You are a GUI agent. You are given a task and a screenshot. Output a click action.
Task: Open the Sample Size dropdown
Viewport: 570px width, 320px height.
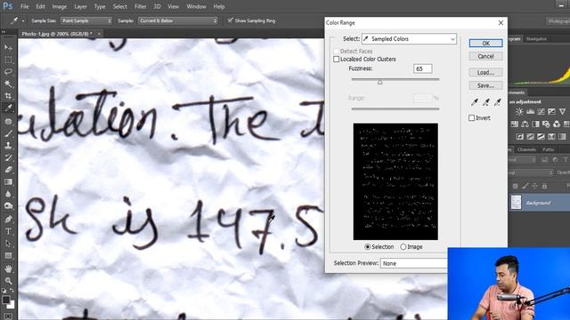click(x=86, y=20)
